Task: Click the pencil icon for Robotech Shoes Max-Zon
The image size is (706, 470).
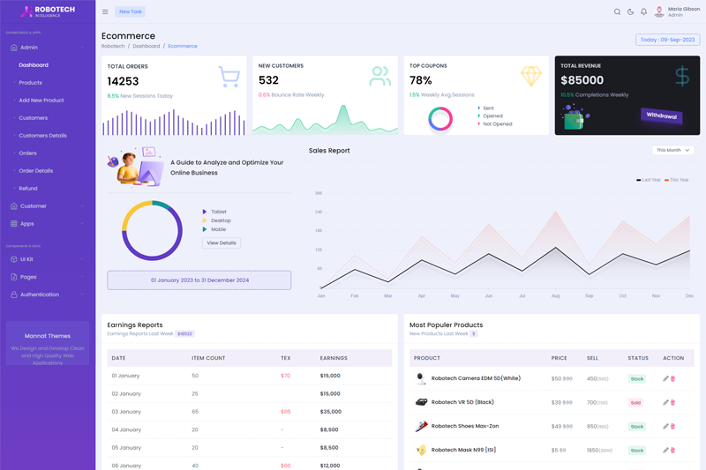Action: click(x=665, y=427)
